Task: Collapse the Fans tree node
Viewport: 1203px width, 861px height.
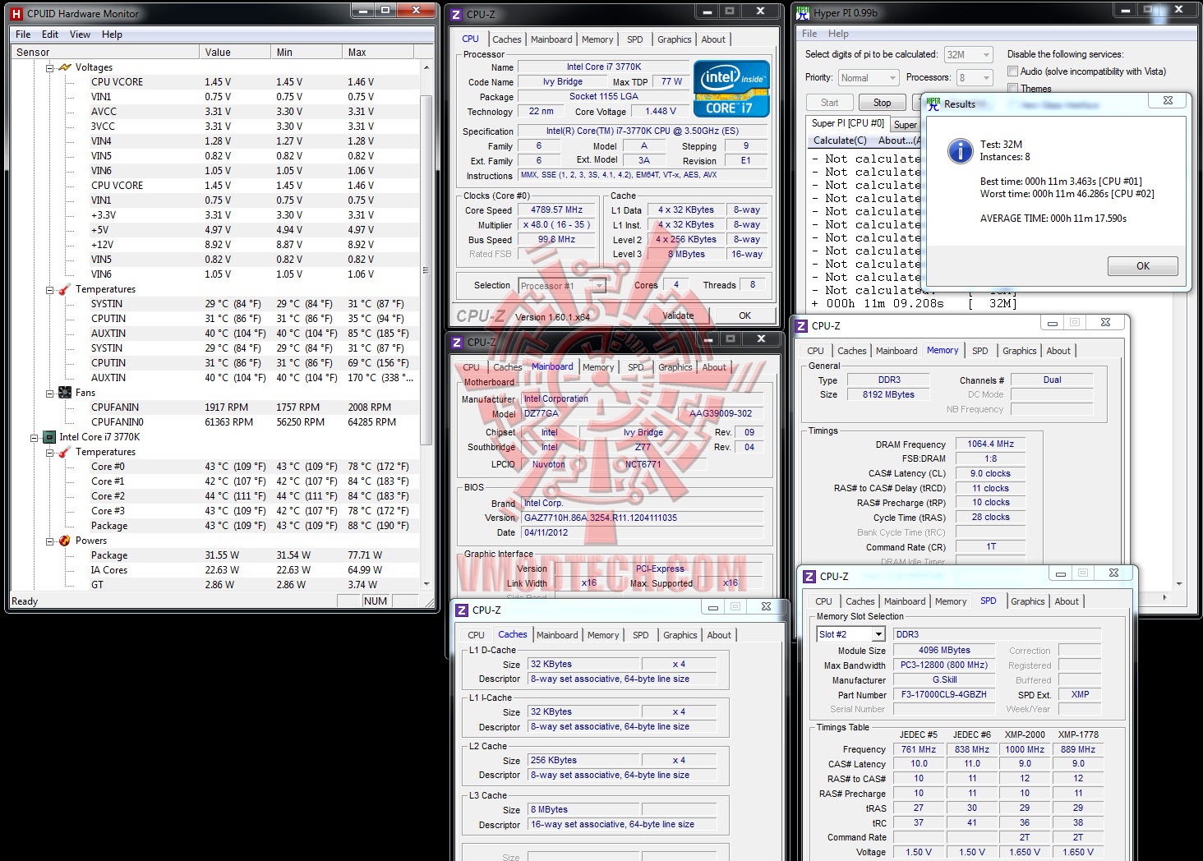Action: (x=49, y=394)
